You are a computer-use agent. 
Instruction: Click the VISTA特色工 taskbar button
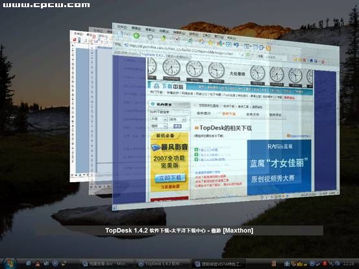219,264
